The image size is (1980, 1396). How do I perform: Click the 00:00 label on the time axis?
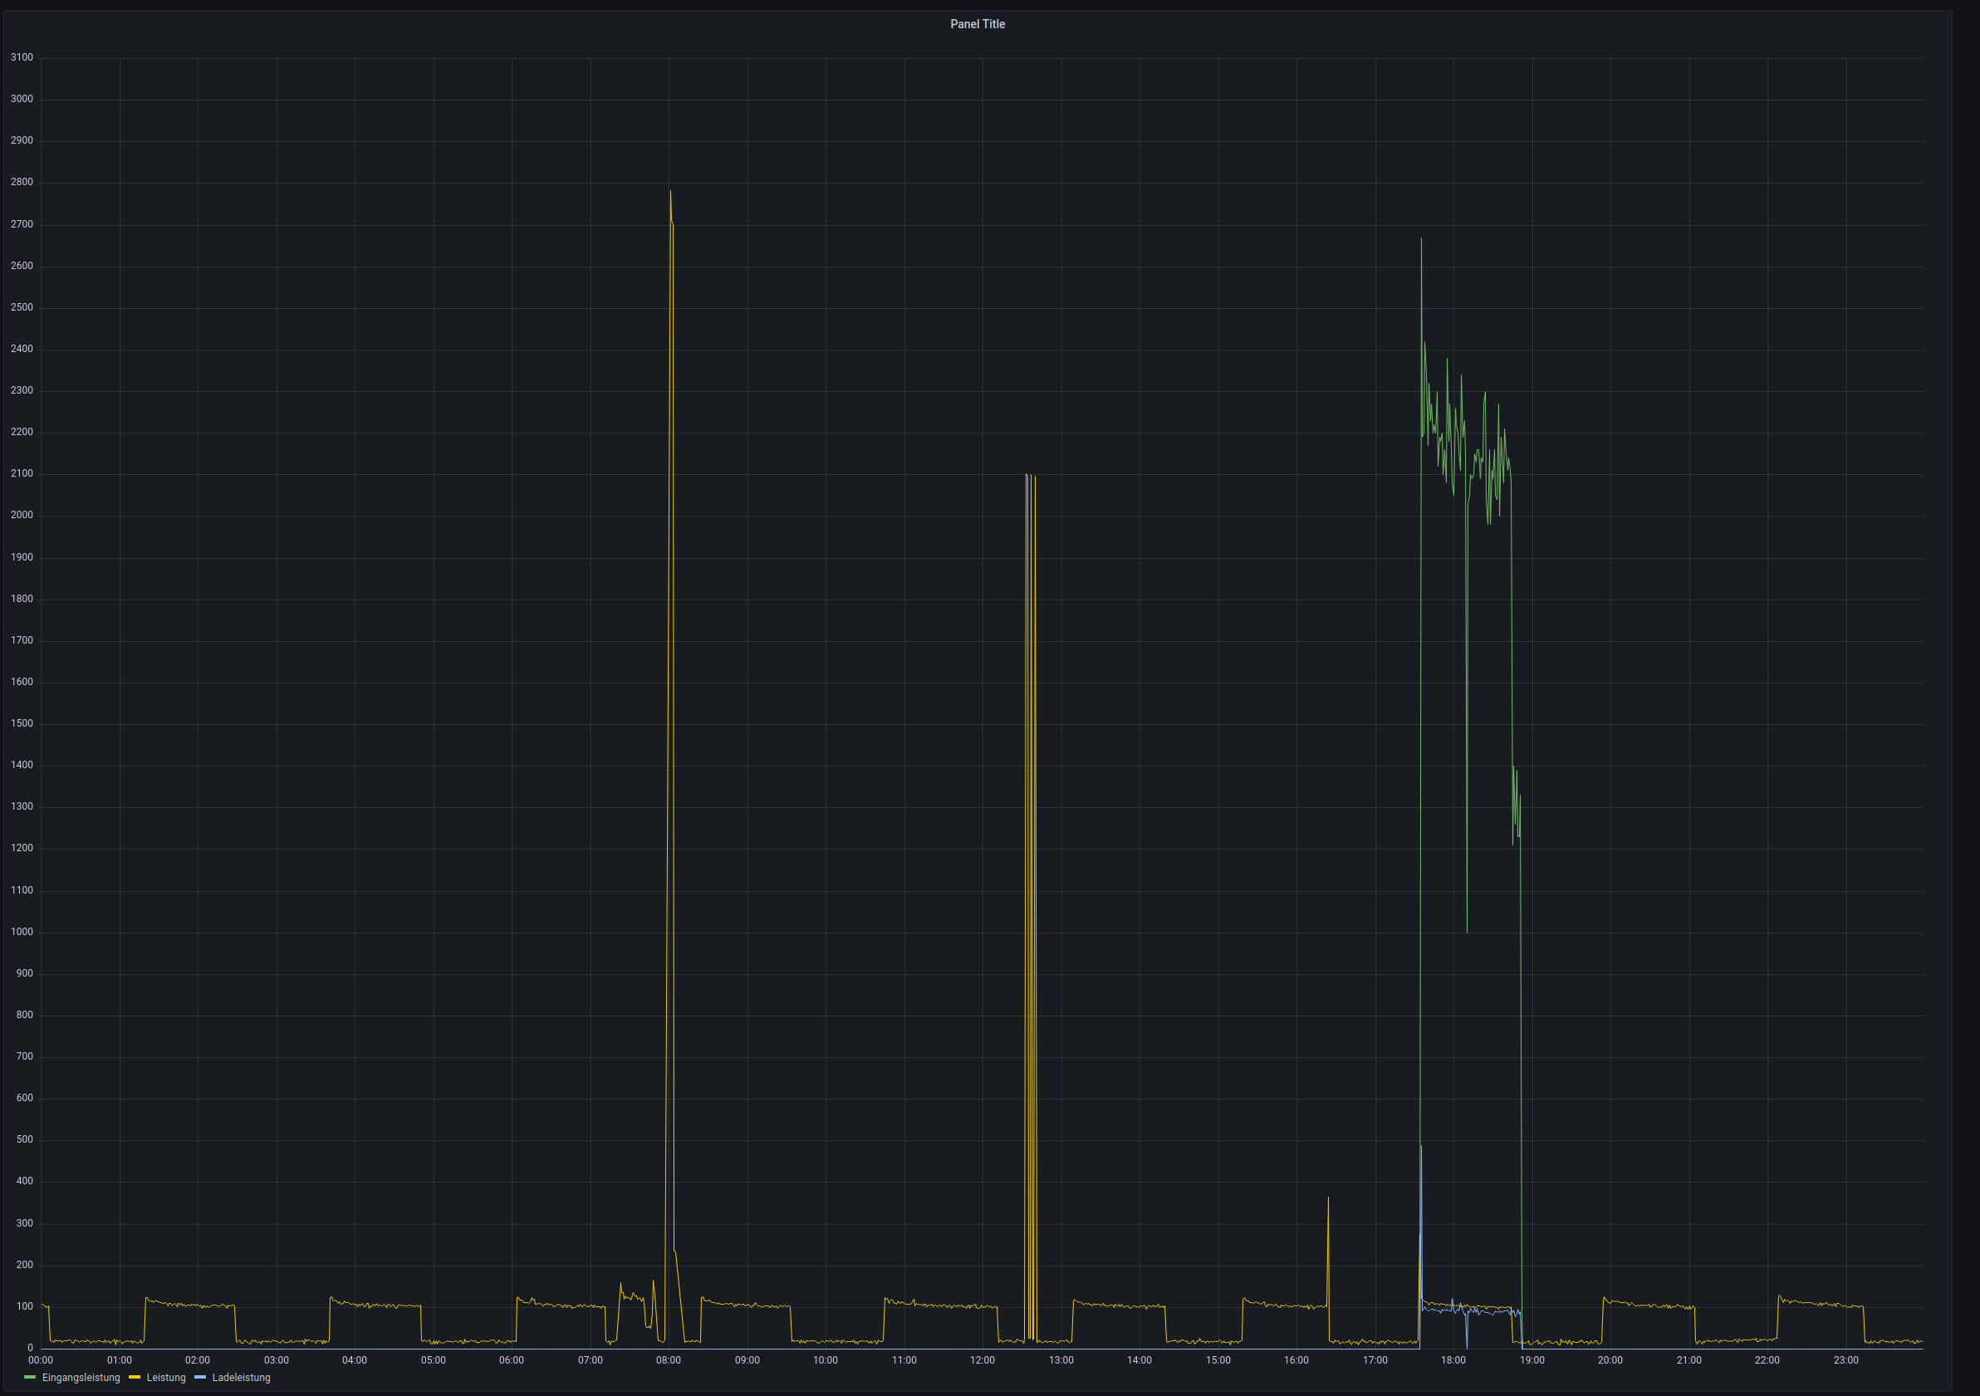[41, 1359]
